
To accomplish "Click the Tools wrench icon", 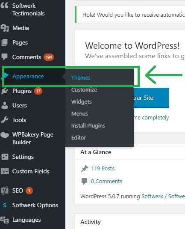I will [5, 120].
